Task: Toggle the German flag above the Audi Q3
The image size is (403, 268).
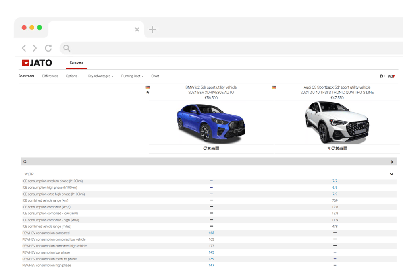Action: pos(274,87)
